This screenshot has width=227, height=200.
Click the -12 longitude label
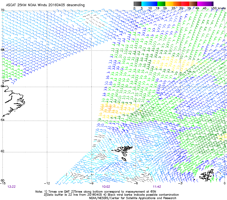click(x=47, y=183)
